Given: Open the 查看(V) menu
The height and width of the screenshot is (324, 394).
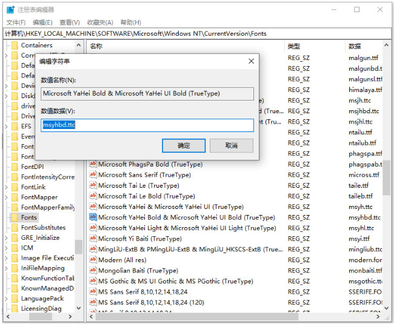Looking at the screenshot, I should click(70, 22).
